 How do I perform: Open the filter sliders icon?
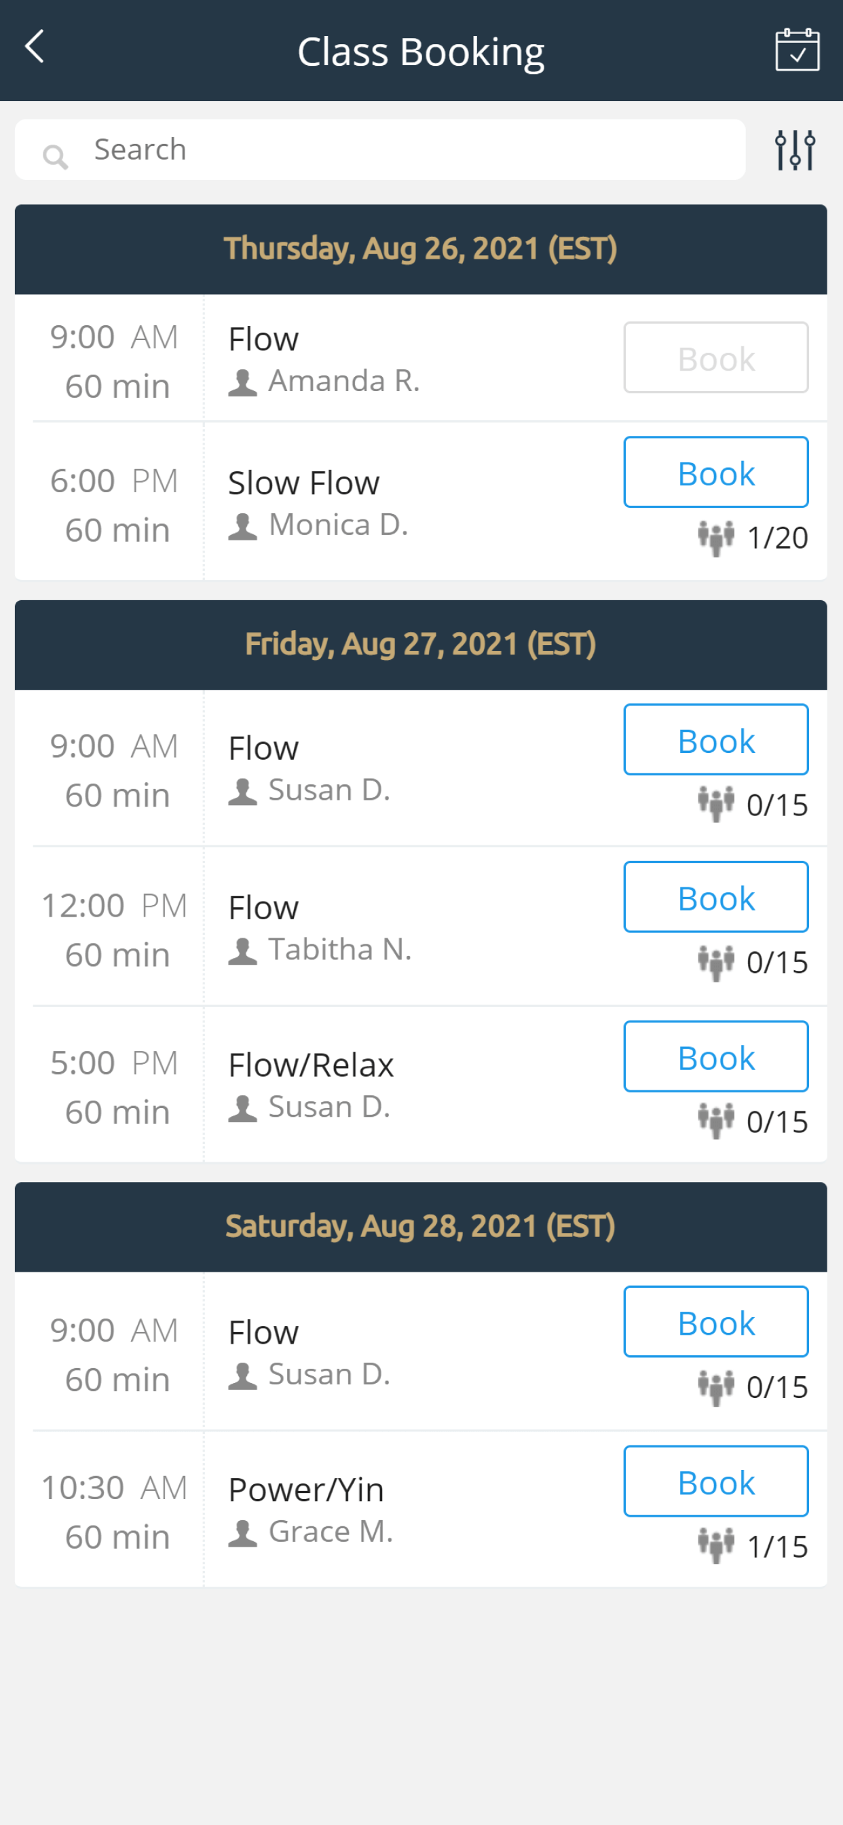click(795, 149)
